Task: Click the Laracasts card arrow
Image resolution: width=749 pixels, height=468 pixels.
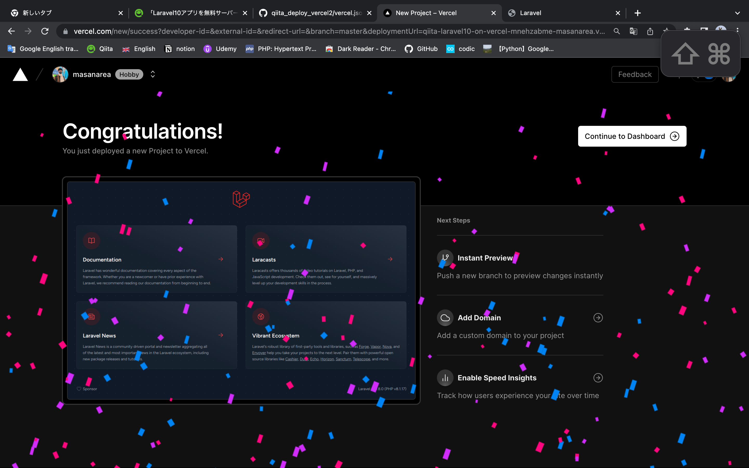Action: point(390,259)
